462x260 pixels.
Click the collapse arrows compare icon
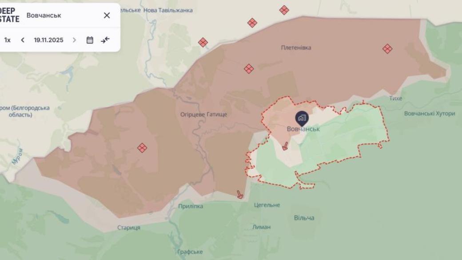coord(105,40)
